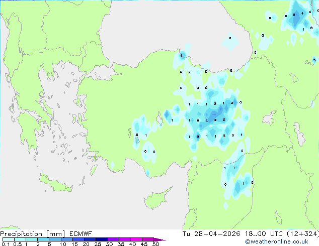Select the 2–5 mm legend swatch
The height and width of the screenshot is (246, 319).
43,239
